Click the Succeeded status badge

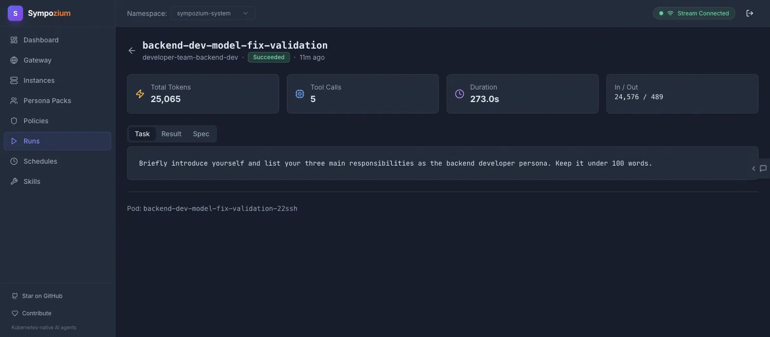(269, 57)
